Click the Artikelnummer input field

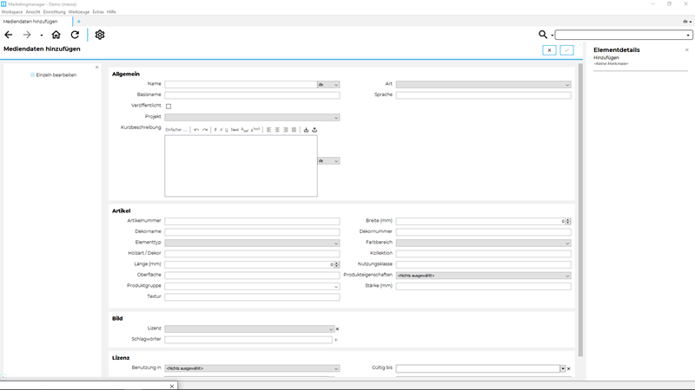point(252,221)
